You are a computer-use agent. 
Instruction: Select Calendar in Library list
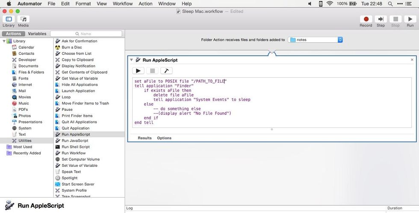pyautogui.click(x=26, y=47)
